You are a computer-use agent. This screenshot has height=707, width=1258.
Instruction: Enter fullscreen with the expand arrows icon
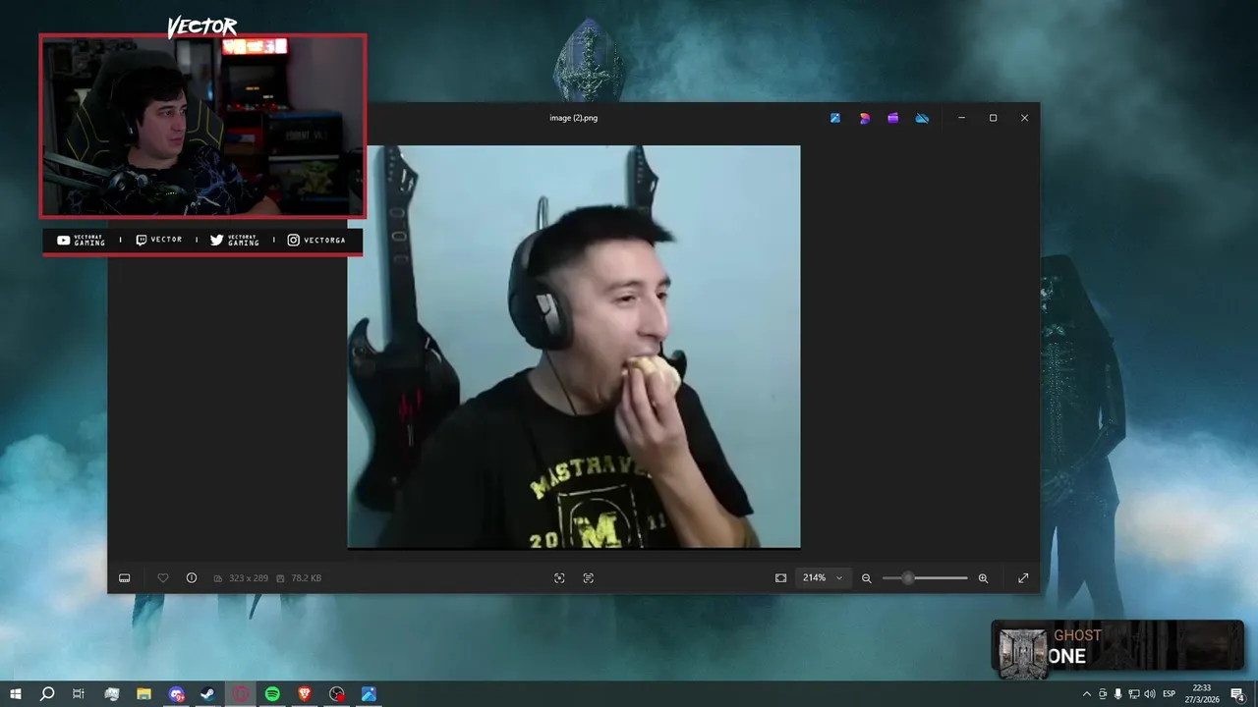1023,578
